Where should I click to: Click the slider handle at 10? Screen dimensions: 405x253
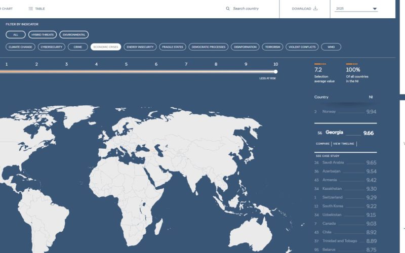tap(275, 71)
